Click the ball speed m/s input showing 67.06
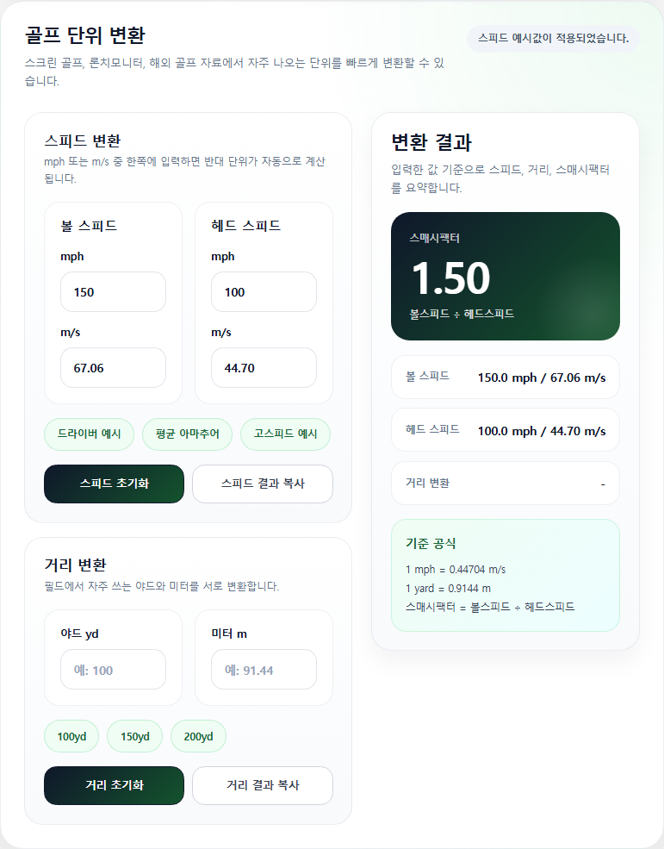This screenshot has height=849, width=664. tap(113, 368)
